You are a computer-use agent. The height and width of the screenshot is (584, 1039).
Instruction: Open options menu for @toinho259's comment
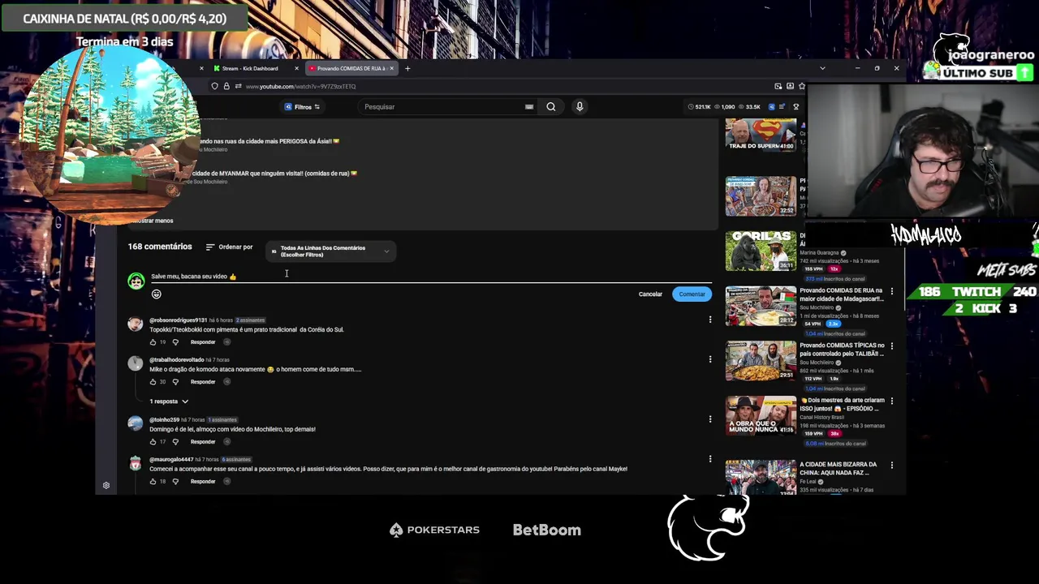point(710,419)
